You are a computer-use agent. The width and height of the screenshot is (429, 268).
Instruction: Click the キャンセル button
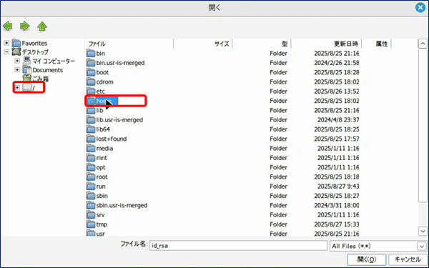coord(408,259)
